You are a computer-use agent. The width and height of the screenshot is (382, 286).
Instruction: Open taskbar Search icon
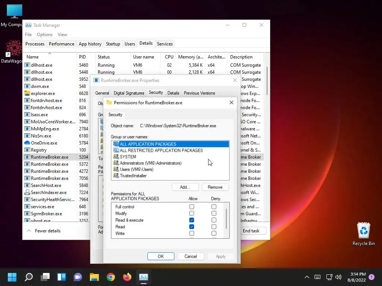pos(29,277)
